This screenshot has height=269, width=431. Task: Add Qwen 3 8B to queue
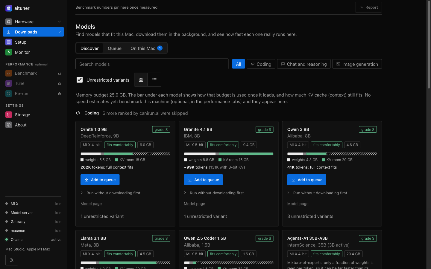(307, 180)
